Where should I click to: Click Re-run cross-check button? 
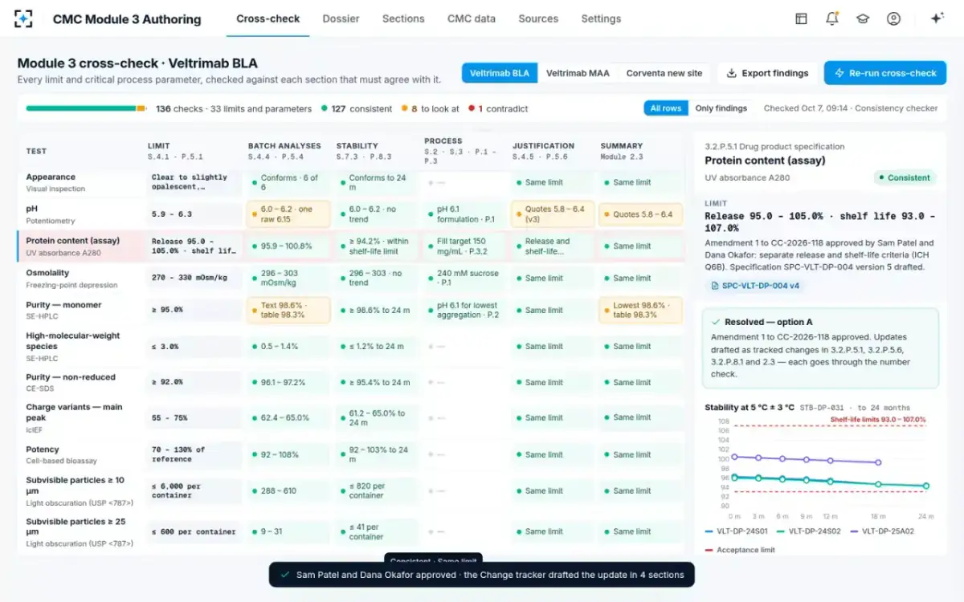point(885,73)
